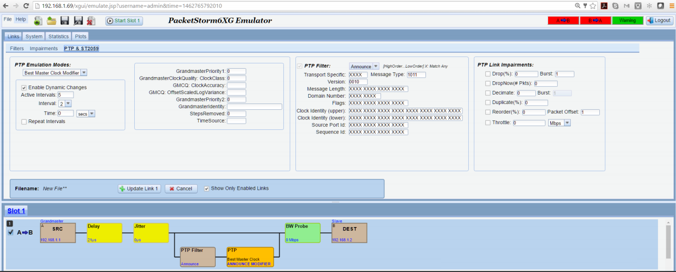Click the New File icon in toolbar
Viewport: 676px width, 272px height.
[x=38, y=21]
